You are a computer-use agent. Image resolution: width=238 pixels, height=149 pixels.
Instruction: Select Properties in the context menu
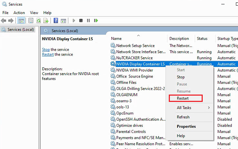tap(186, 126)
